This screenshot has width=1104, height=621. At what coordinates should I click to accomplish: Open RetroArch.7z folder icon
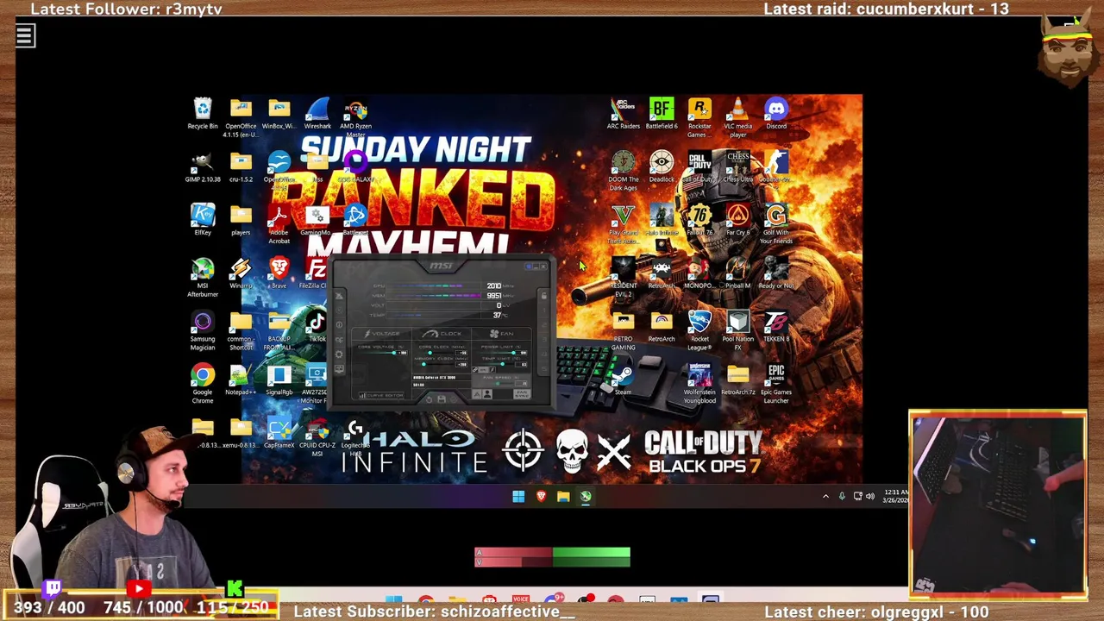(x=737, y=379)
